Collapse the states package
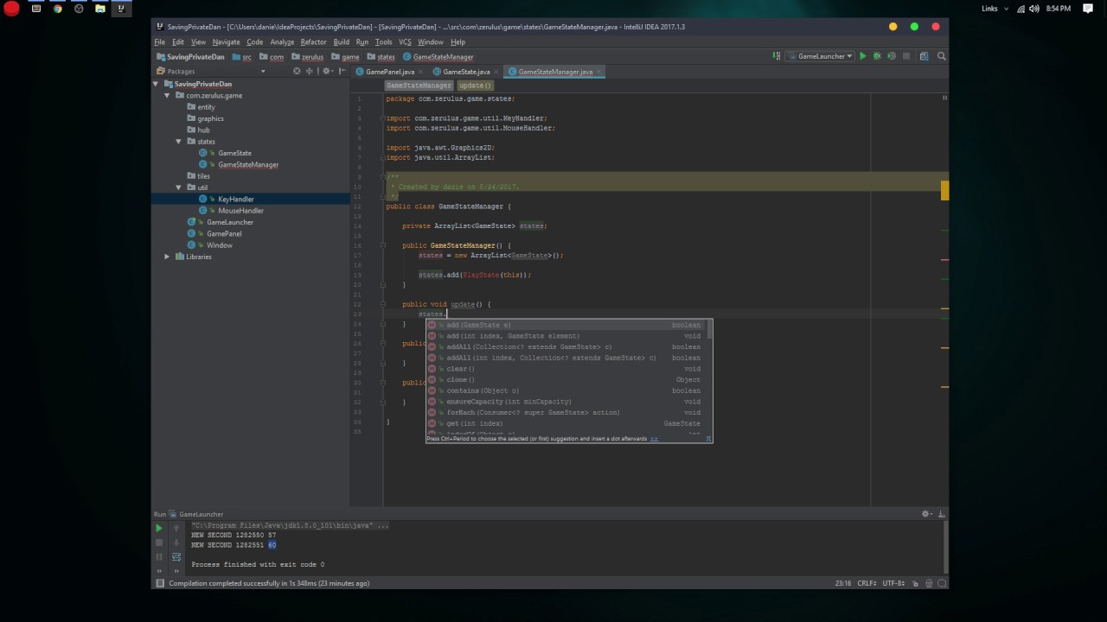The image size is (1107, 622). [x=179, y=142]
